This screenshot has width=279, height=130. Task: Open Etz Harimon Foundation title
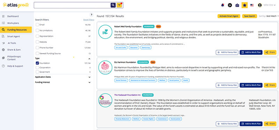pyautogui.click(x=125, y=62)
